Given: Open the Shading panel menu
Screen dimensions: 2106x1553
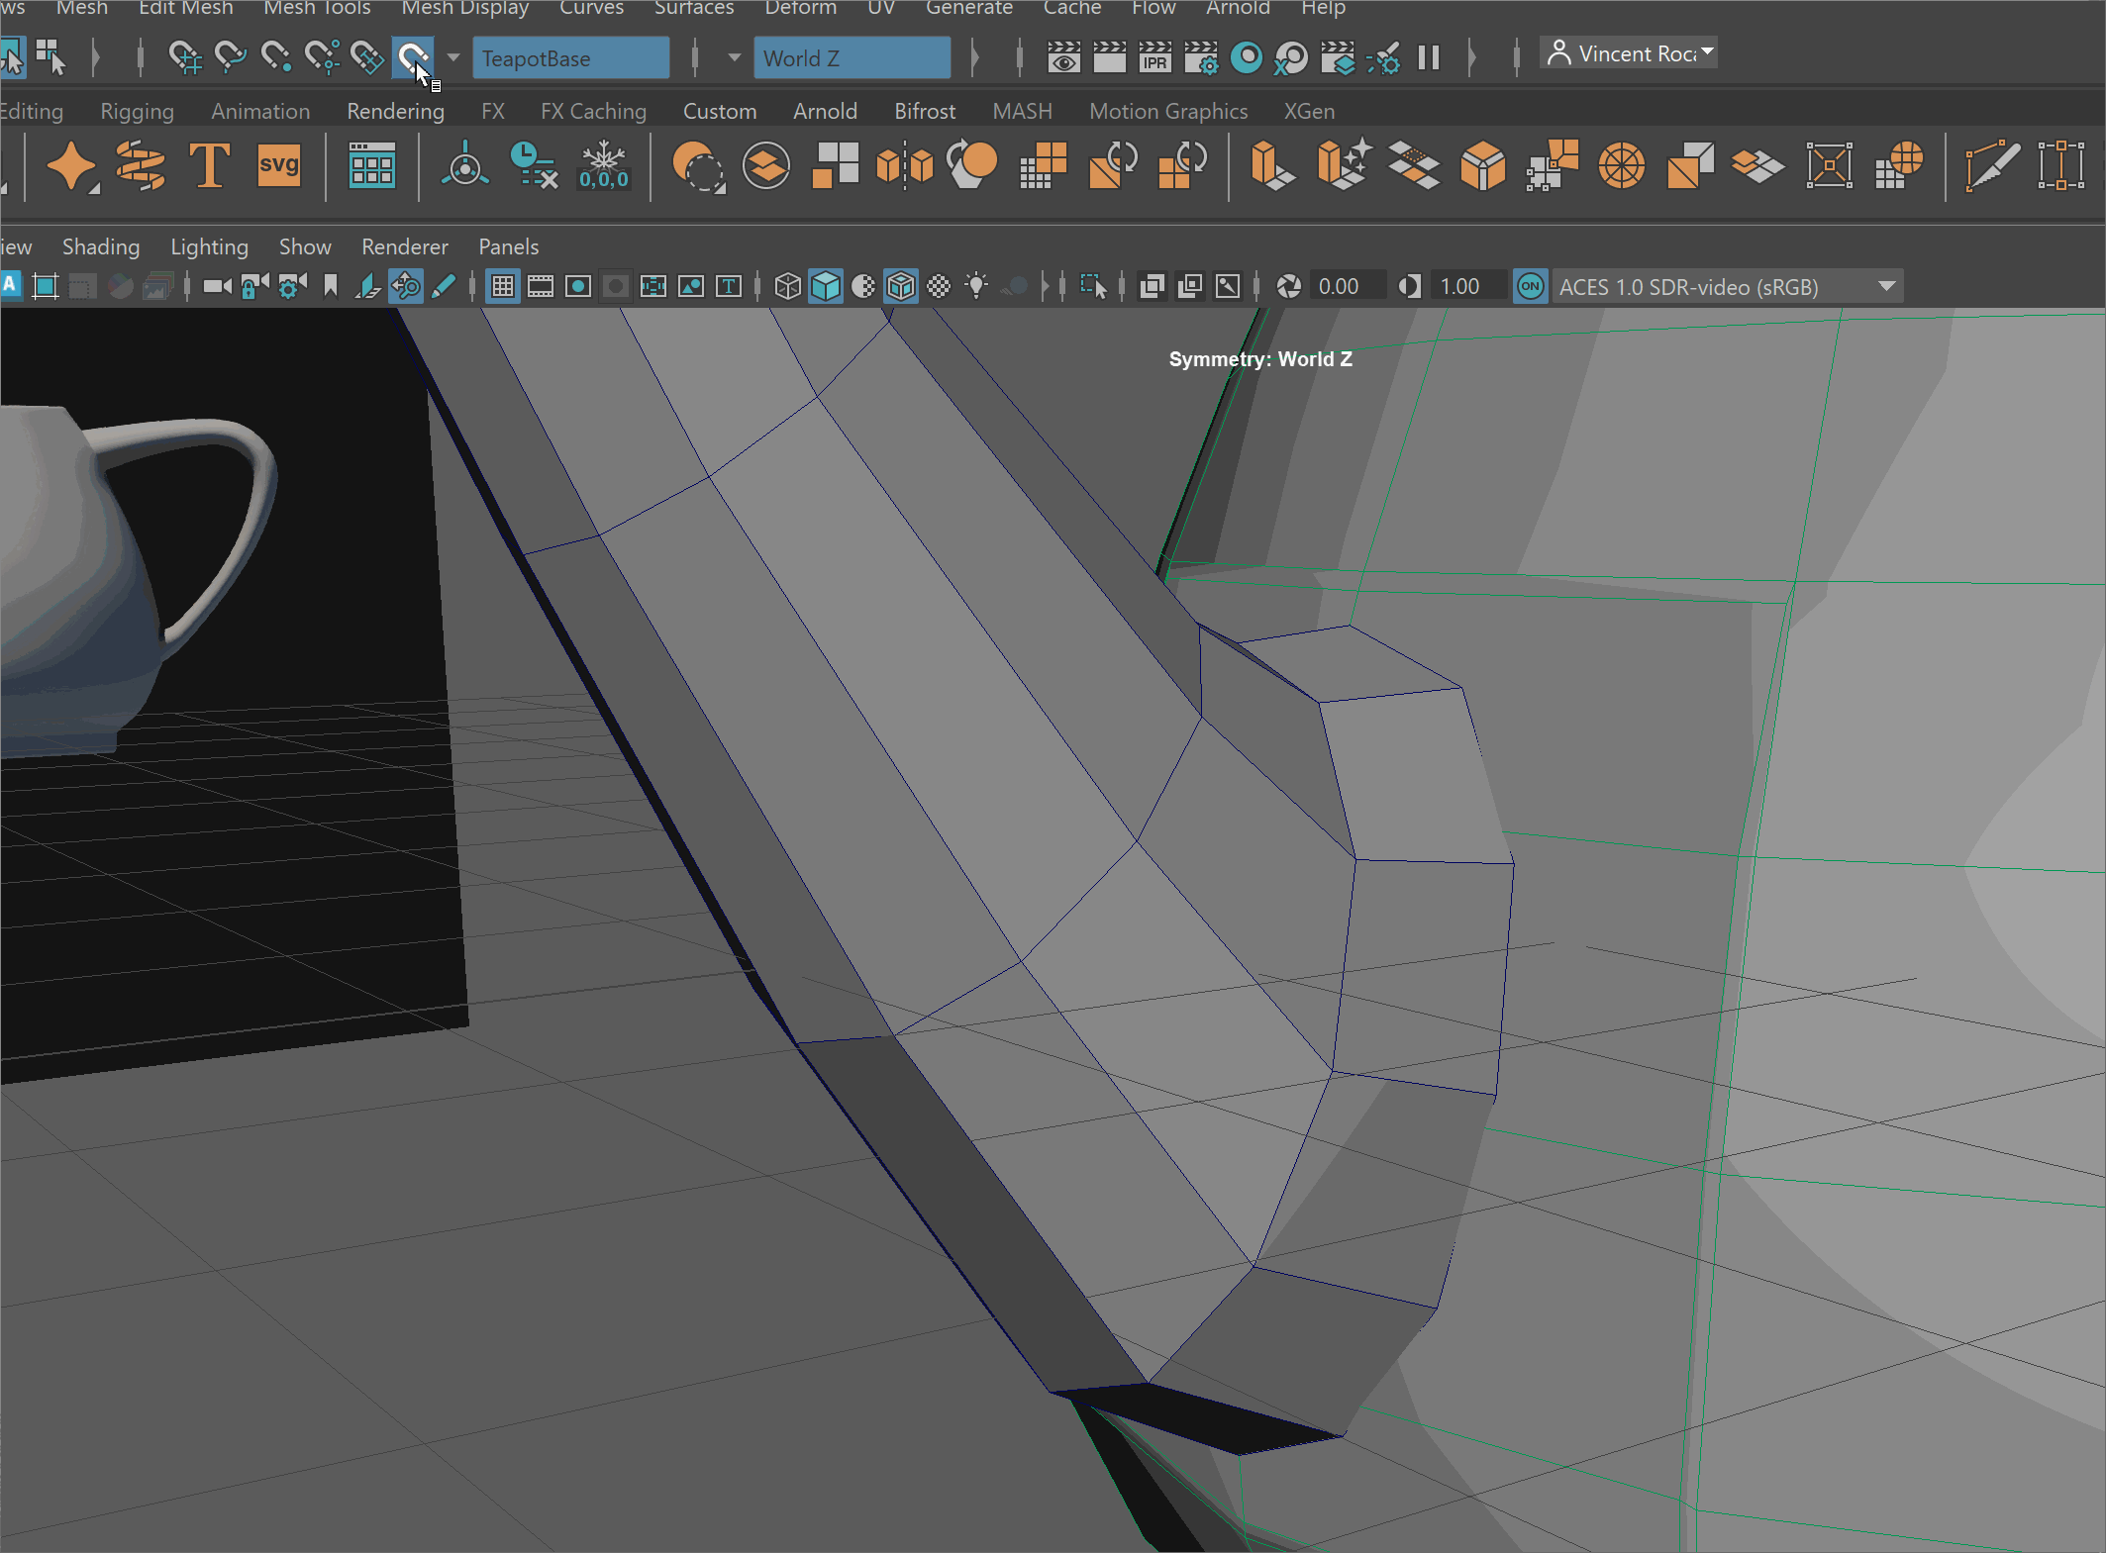Looking at the screenshot, I should tap(101, 246).
